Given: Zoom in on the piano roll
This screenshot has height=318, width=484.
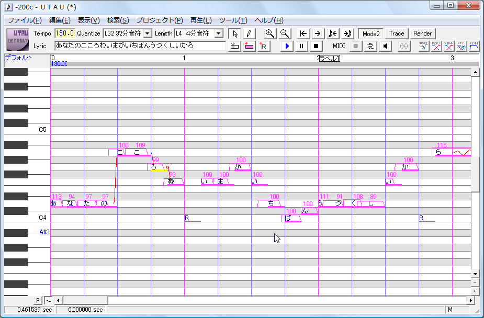Looking at the screenshot, I should point(271,33).
